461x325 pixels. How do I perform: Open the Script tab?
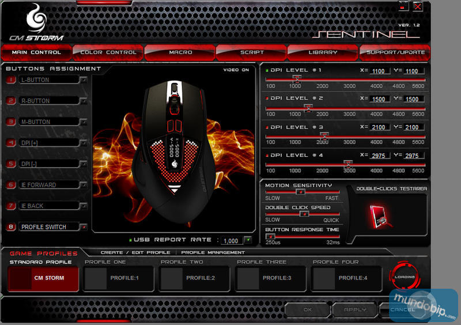tap(252, 52)
